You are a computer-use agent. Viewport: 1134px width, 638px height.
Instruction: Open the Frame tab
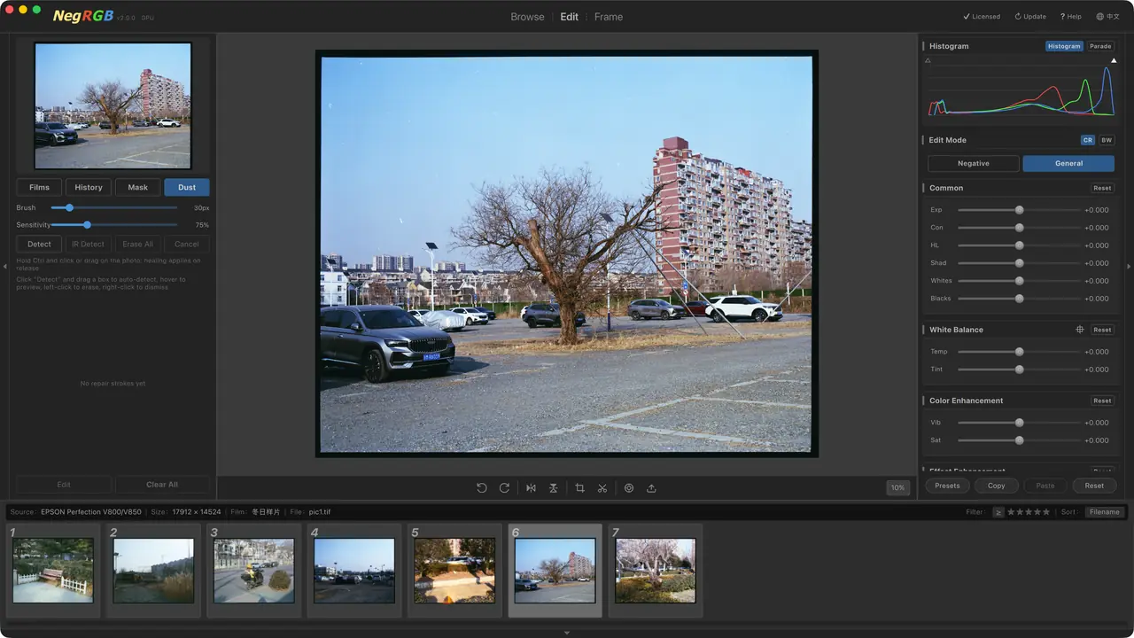(x=609, y=17)
